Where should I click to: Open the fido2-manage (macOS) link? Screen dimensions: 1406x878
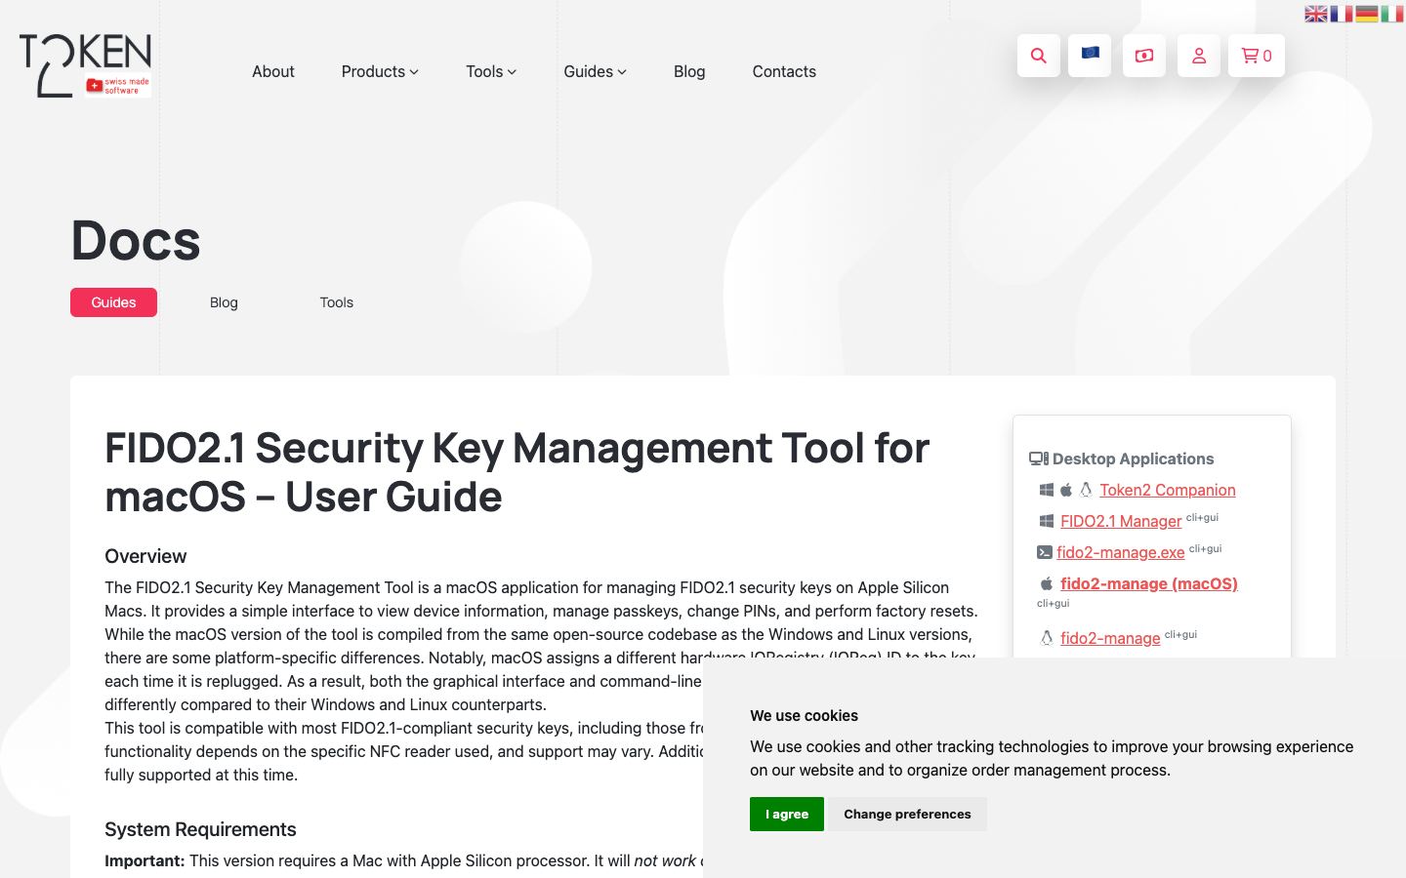(1149, 583)
